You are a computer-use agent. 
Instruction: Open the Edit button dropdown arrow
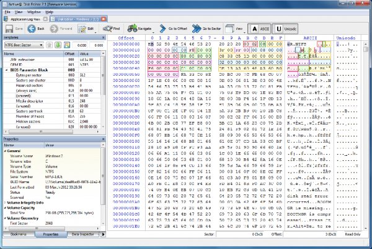95,32
